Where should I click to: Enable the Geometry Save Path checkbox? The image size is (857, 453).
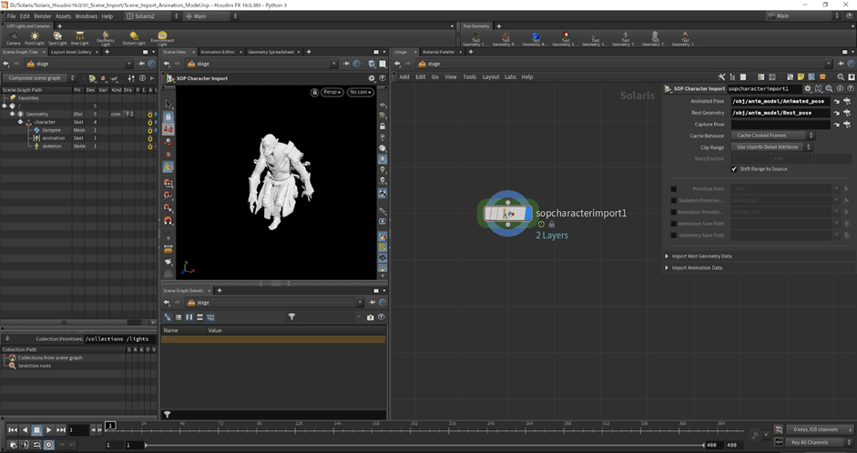click(x=674, y=235)
